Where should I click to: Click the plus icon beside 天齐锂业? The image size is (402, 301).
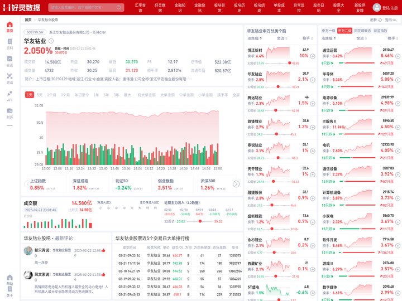(x=313, y=174)
